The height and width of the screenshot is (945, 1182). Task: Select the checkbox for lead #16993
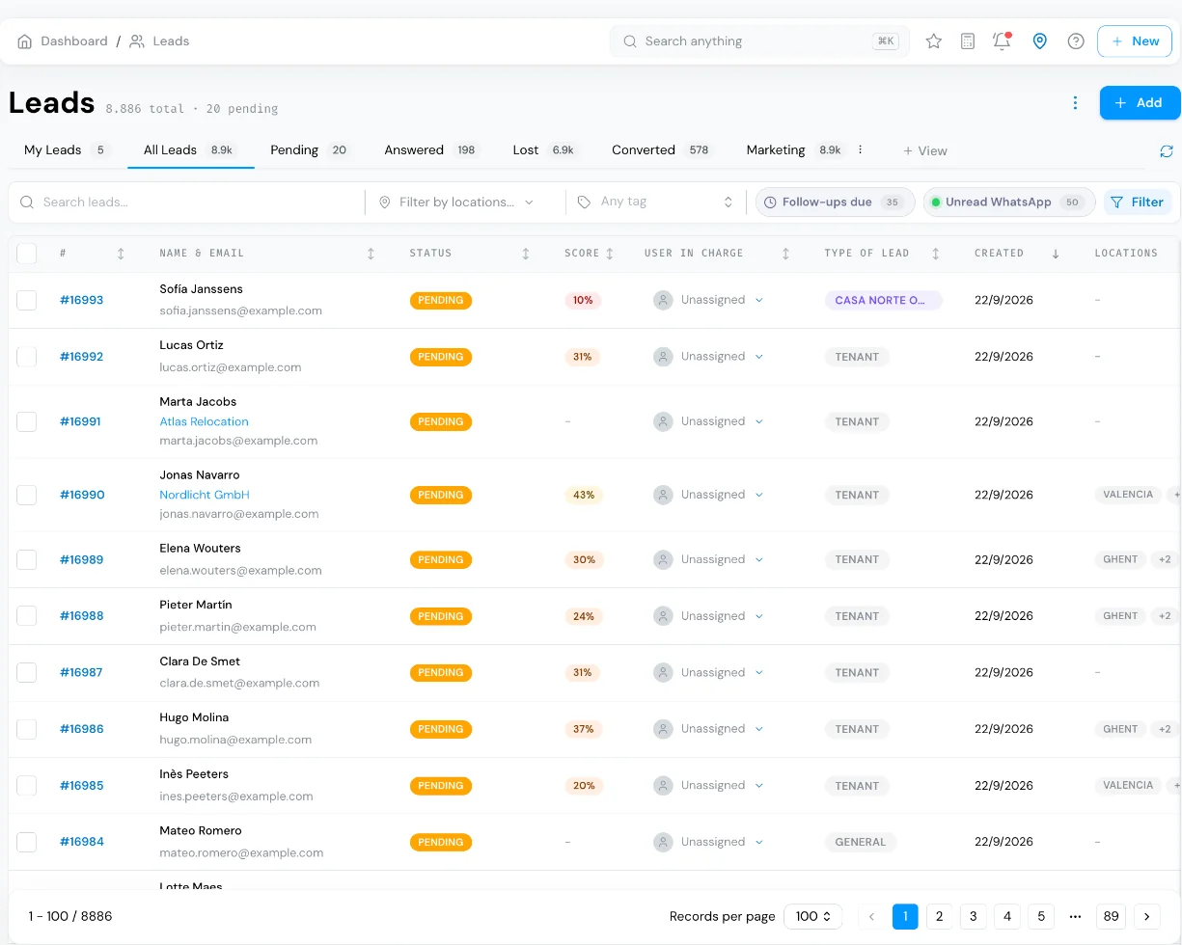27,300
